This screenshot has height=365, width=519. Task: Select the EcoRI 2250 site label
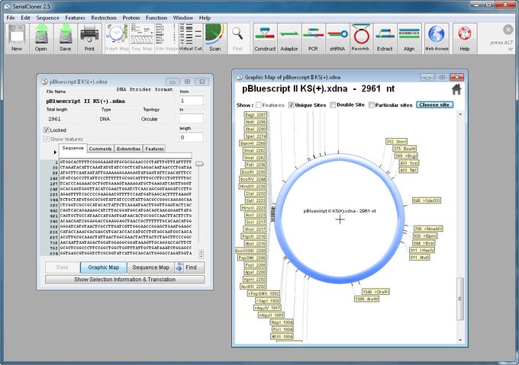coord(253,172)
